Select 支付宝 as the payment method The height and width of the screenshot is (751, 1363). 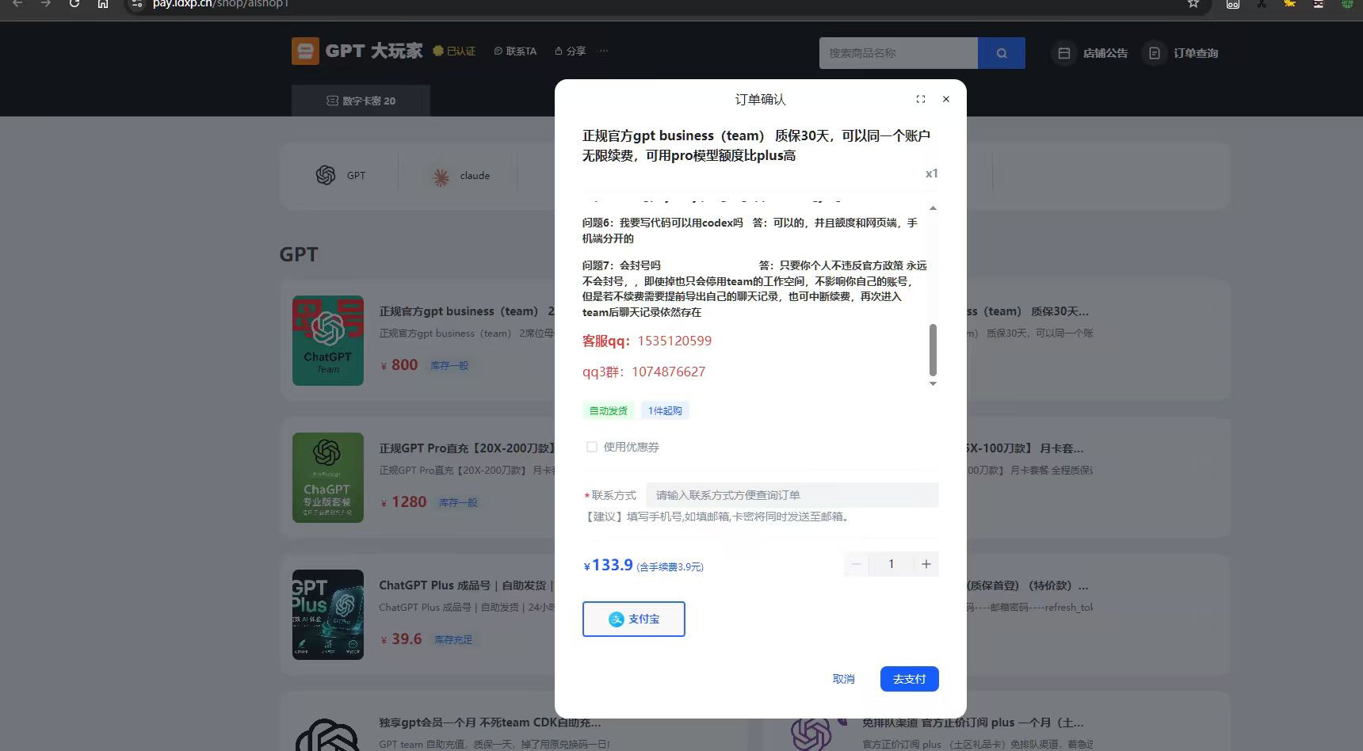click(634, 619)
